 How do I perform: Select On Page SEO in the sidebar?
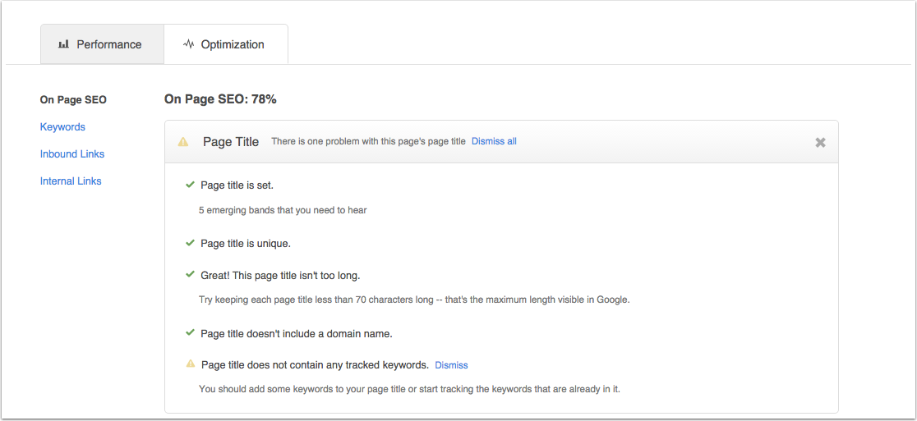pyautogui.click(x=73, y=100)
